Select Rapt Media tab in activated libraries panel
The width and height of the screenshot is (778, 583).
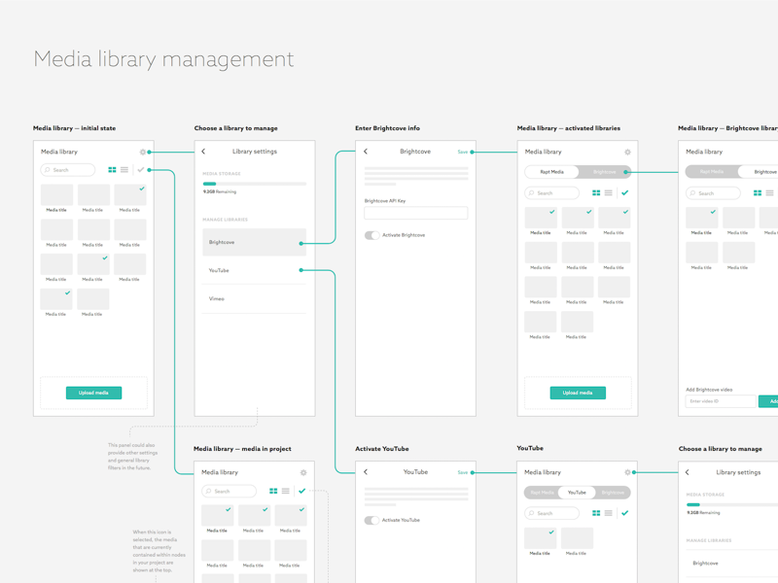click(551, 172)
